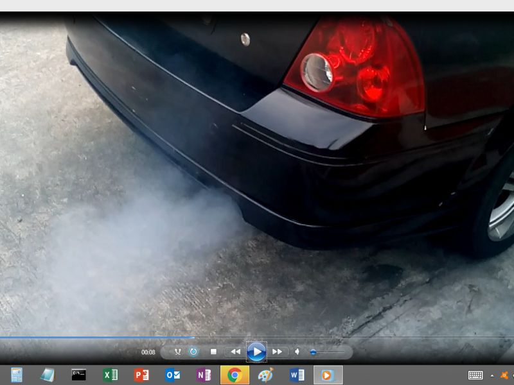Image resolution: width=514 pixels, height=385 pixels.
Task: Click the volume slider
Action: click(328, 352)
